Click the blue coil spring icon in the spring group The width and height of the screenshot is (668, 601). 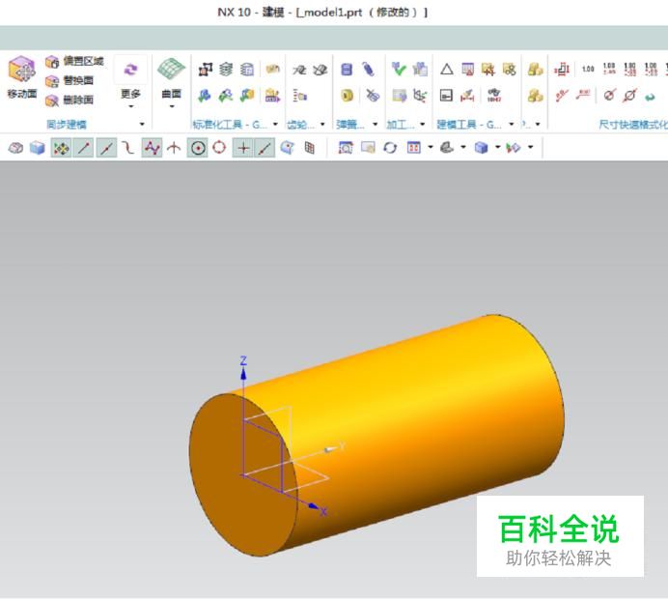point(347,70)
